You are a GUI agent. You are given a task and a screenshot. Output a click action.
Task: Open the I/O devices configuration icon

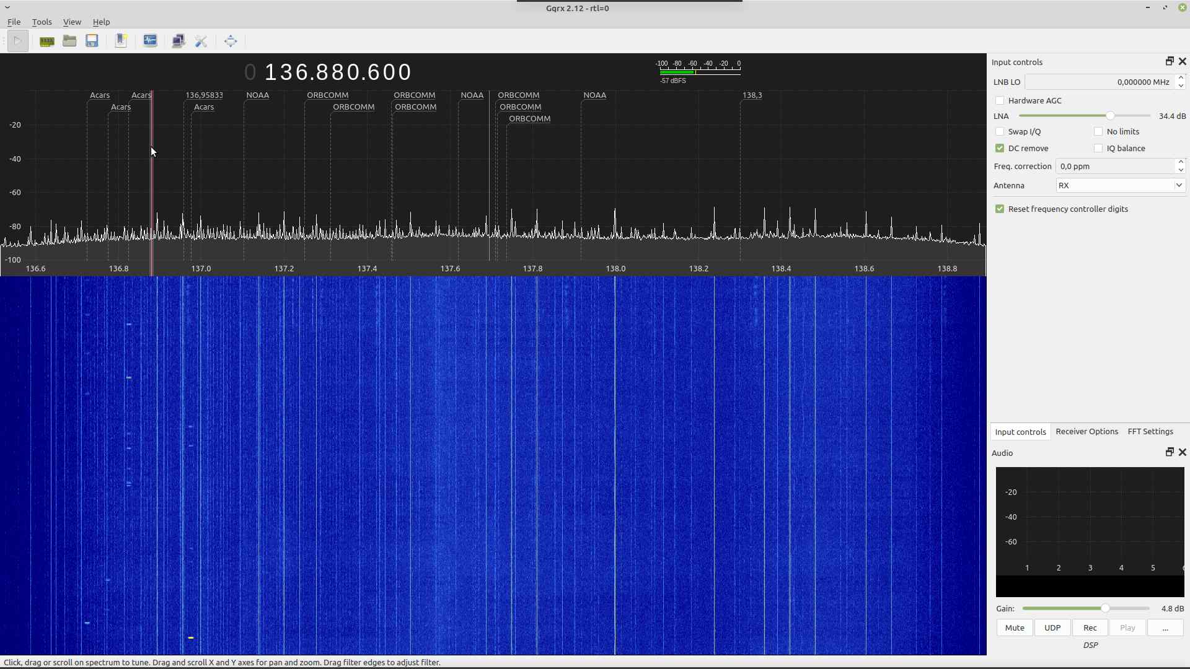(46, 42)
